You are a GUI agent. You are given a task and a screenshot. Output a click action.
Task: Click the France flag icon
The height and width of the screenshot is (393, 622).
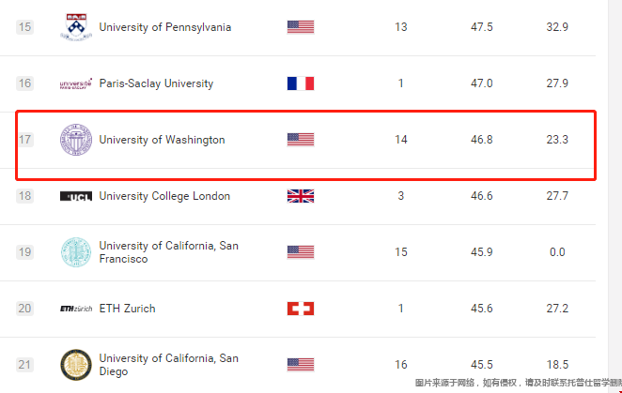(x=301, y=83)
